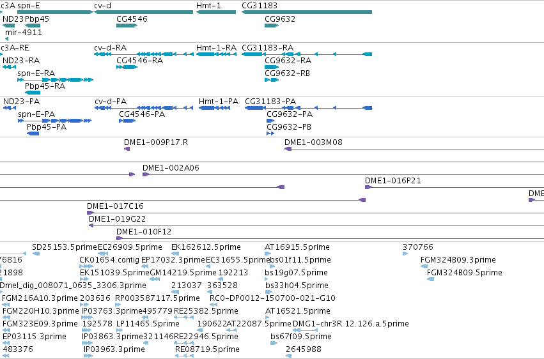Screen dimensions: 544x359
Task: Select the bs67f09.5prime EST glyph
Action: [274, 344]
